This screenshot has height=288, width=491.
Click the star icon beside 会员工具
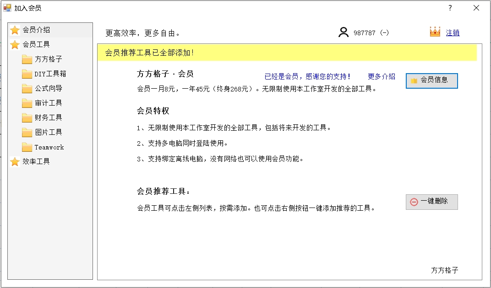(15, 45)
